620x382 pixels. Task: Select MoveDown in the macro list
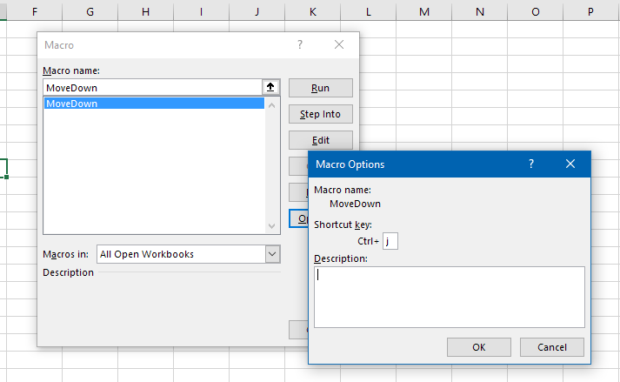[154, 104]
